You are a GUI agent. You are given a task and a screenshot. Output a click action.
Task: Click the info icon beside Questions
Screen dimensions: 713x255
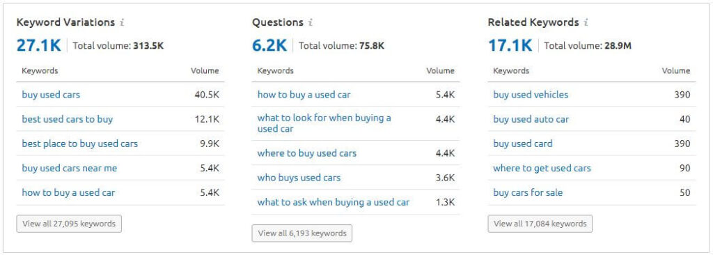click(310, 22)
